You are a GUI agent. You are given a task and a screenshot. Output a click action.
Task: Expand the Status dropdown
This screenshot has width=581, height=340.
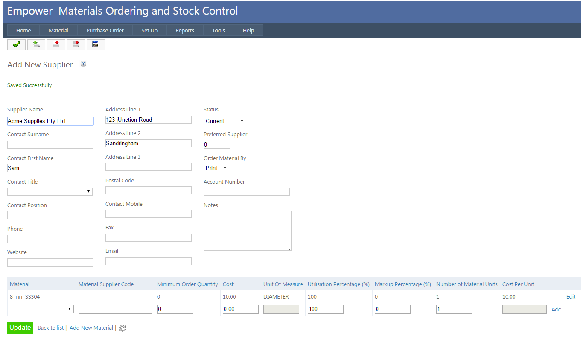pyautogui.click(x=225, y=121)
